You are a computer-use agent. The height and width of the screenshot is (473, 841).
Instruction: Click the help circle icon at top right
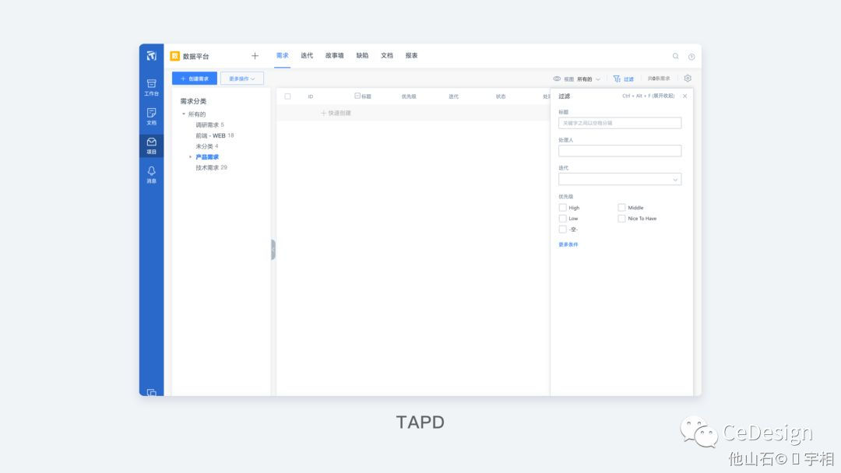click(691, 56)
